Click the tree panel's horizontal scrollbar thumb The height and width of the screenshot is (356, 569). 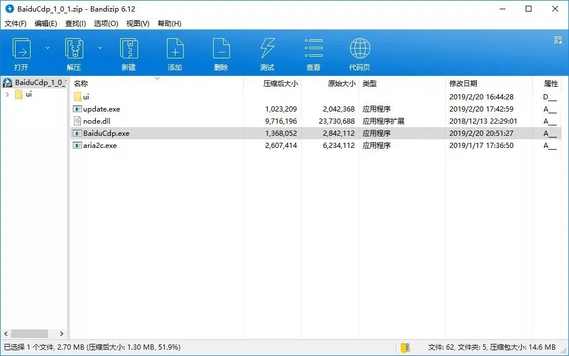click(x=29, y=333)
